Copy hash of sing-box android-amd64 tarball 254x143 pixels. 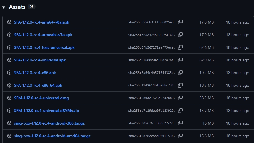coord(180,136)
